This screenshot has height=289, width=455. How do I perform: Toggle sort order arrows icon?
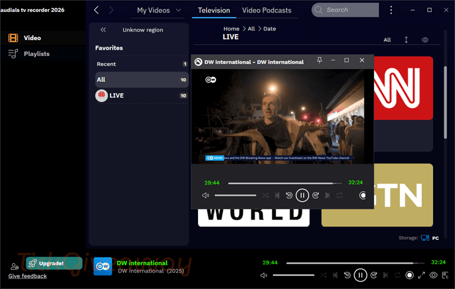[407, 40]
